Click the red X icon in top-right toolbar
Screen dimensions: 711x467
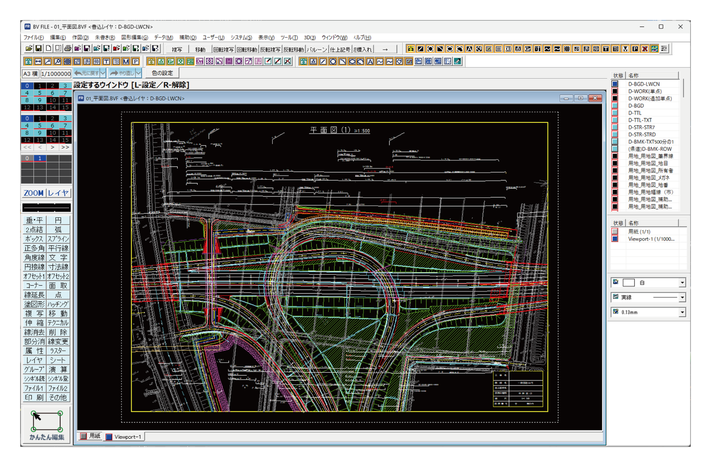click(644, 49)
